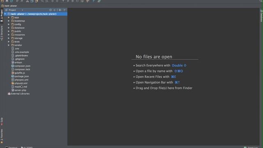
Task: Select the External Libraries node
Action: 18,94
